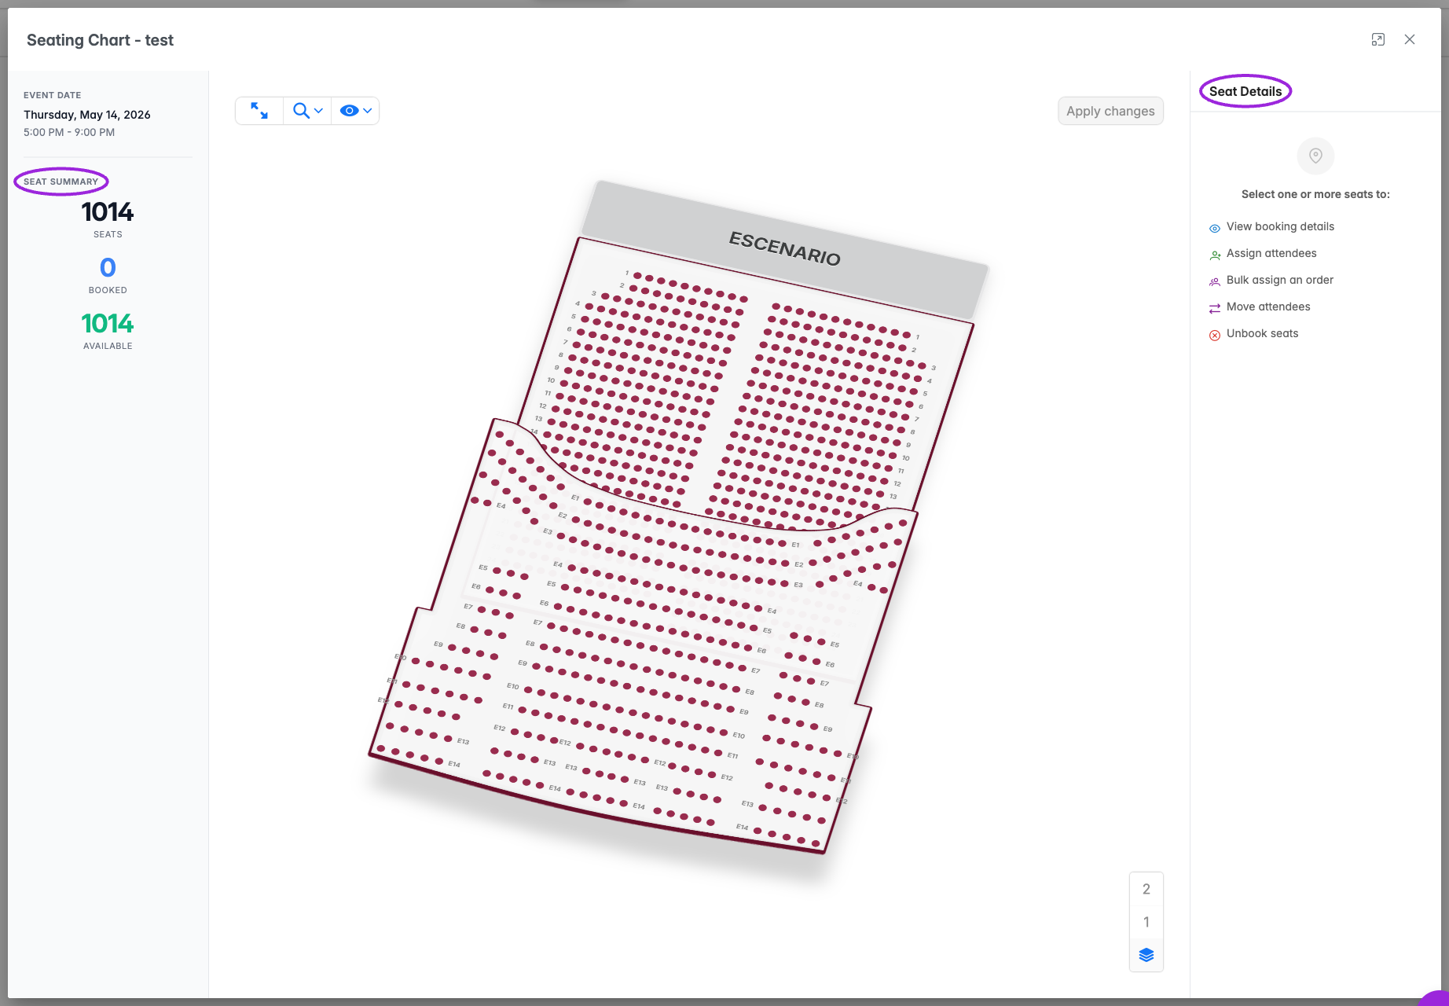Screen dimensions: 1449x1006
Task: Click the Apply changes button
Action: tap(1110, 111)
